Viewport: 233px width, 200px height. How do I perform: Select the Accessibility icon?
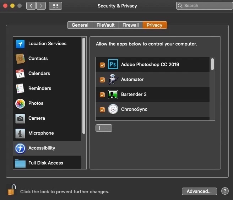click(20, 148)
